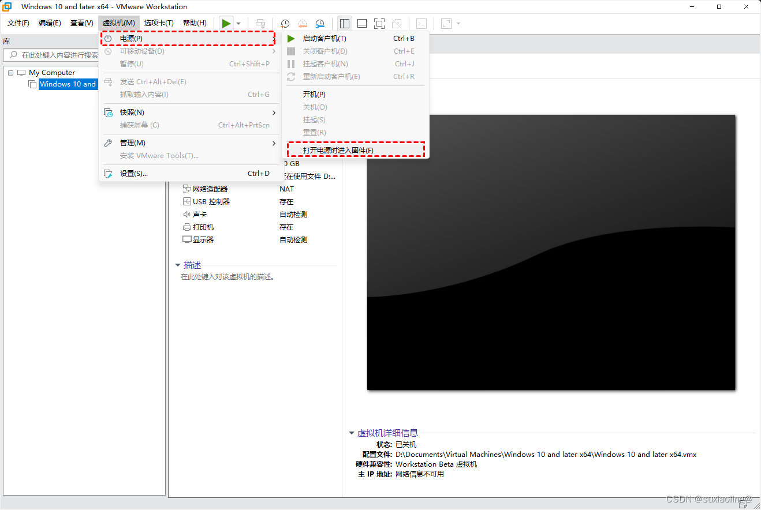This screenshot has height=510, width=761.
Task: Select 电源(P) in the menu
Action: click(188, 38)
